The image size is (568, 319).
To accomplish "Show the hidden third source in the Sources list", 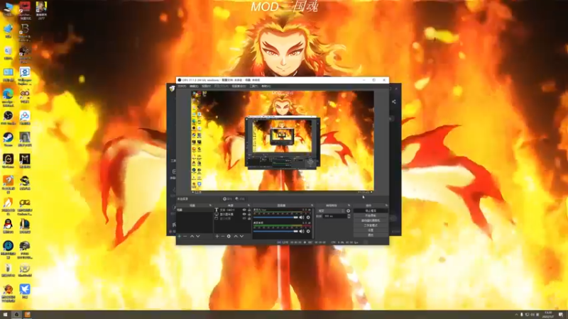I will 244,218.
